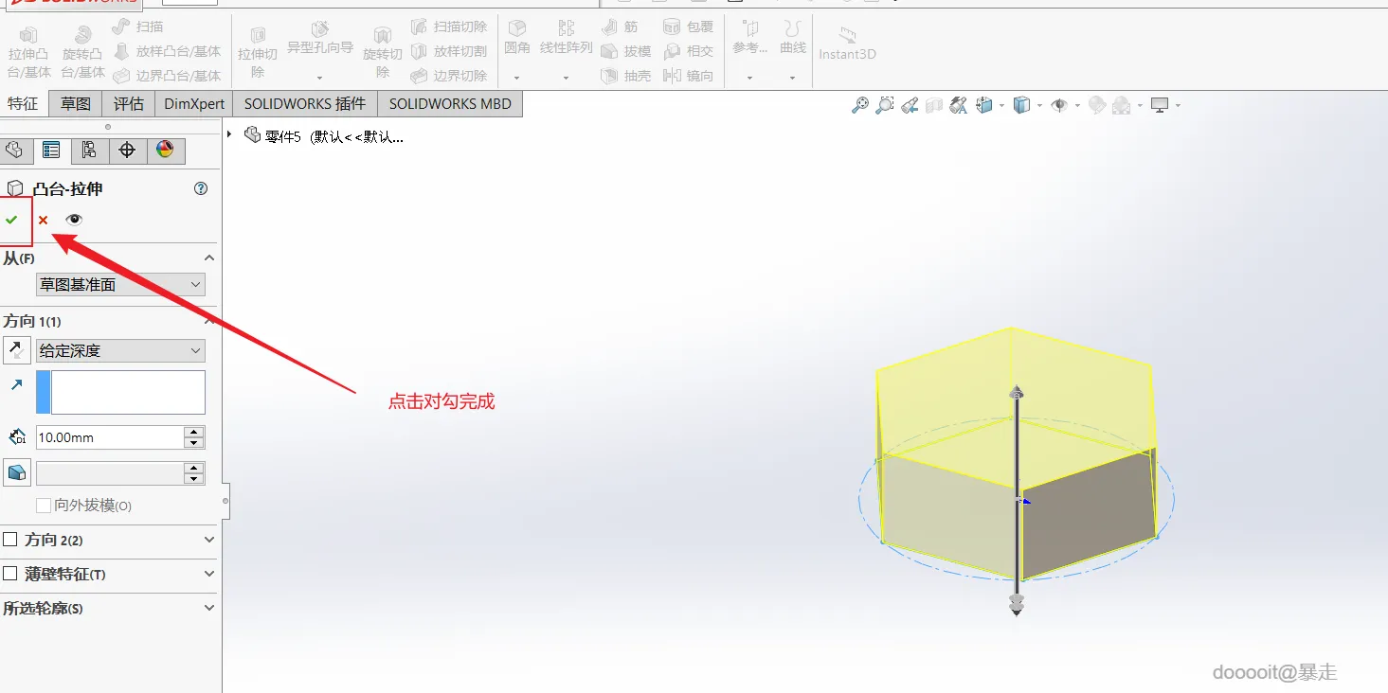Screen dimensions: 1388x693
Task: Open the PropertyManager tab icon
Action: pos(51,151)
